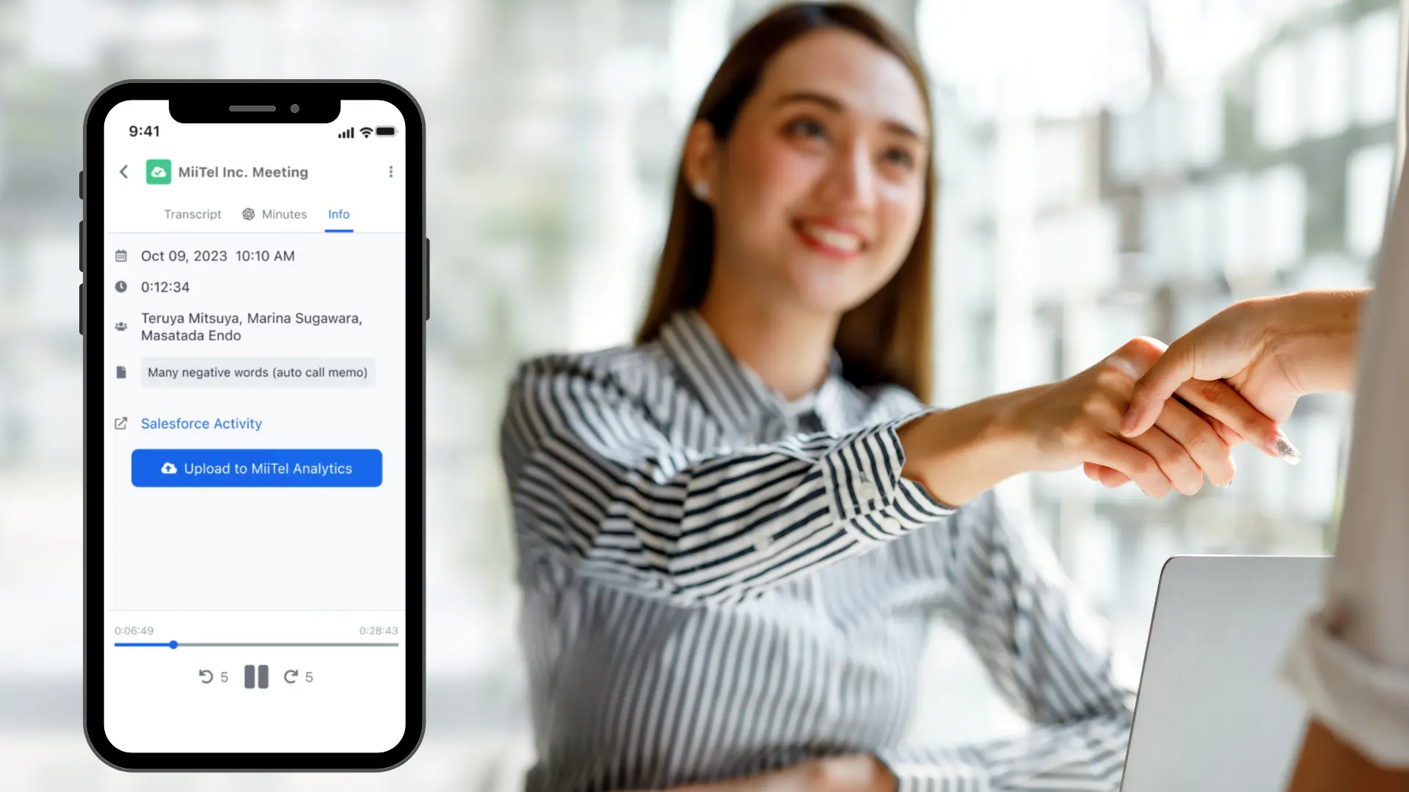Tap the duration clock icon
This screenshot has width=1409, height=792.
[121, 286]
